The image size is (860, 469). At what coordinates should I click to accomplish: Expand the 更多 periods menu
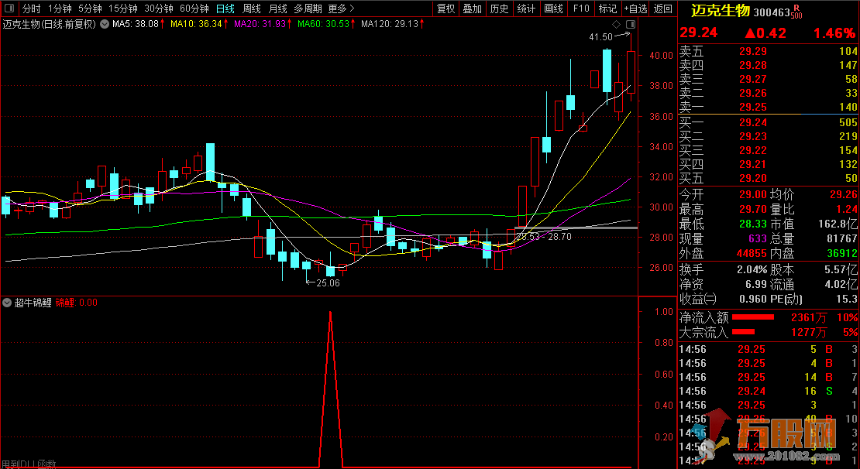[341, 9]
